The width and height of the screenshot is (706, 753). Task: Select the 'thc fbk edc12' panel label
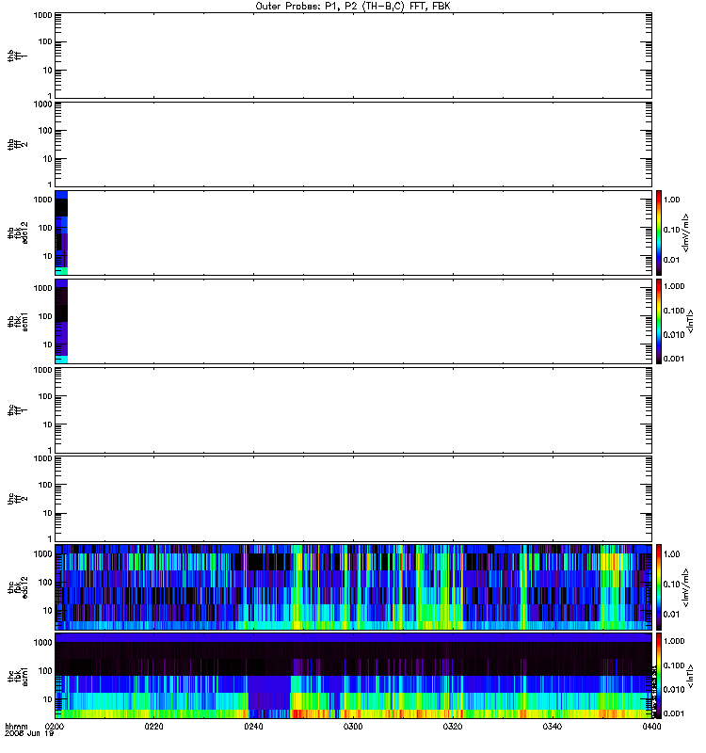tap(17, 587)
